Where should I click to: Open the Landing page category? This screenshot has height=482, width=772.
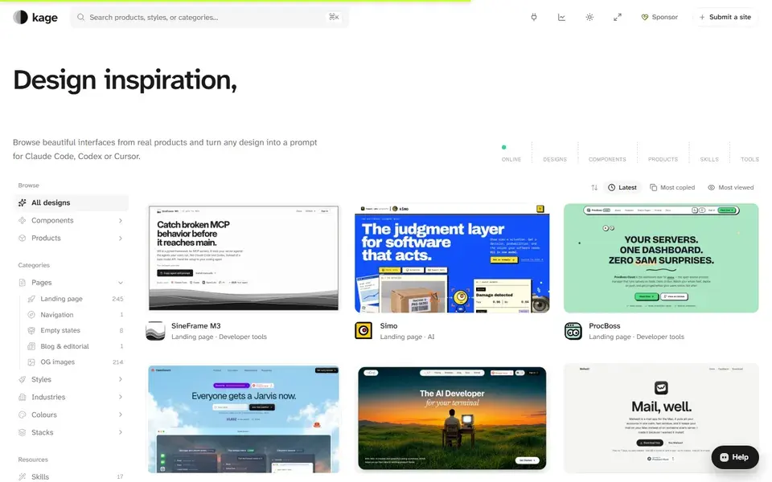pyautogui.click(x=76, y=299)
